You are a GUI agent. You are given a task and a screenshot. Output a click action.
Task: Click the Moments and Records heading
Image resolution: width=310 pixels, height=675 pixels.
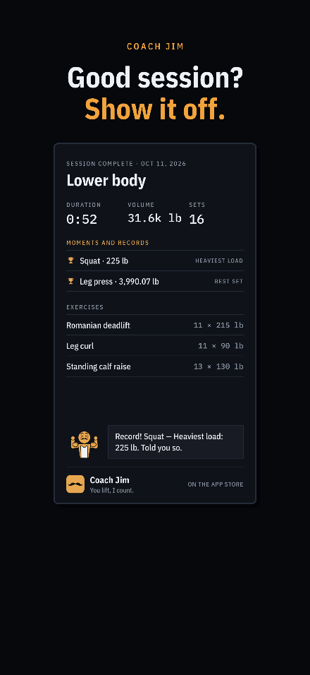107,243
